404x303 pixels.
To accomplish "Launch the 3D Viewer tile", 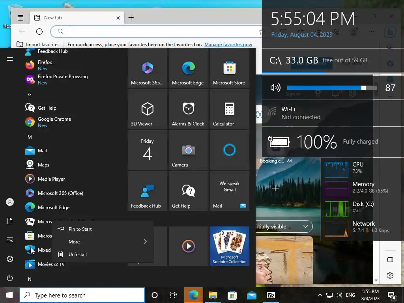I will pyautogui.click(x=148, y=109).
